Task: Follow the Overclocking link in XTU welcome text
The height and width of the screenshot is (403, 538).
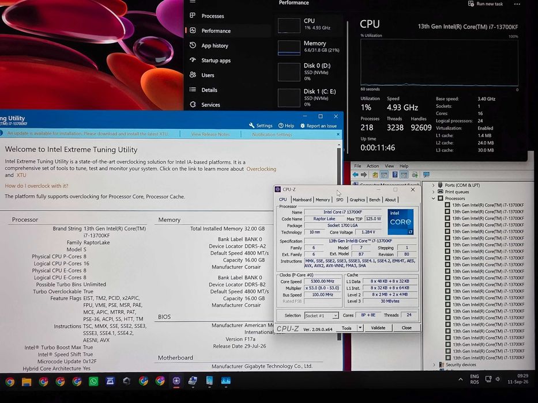Action: [261, 169]
